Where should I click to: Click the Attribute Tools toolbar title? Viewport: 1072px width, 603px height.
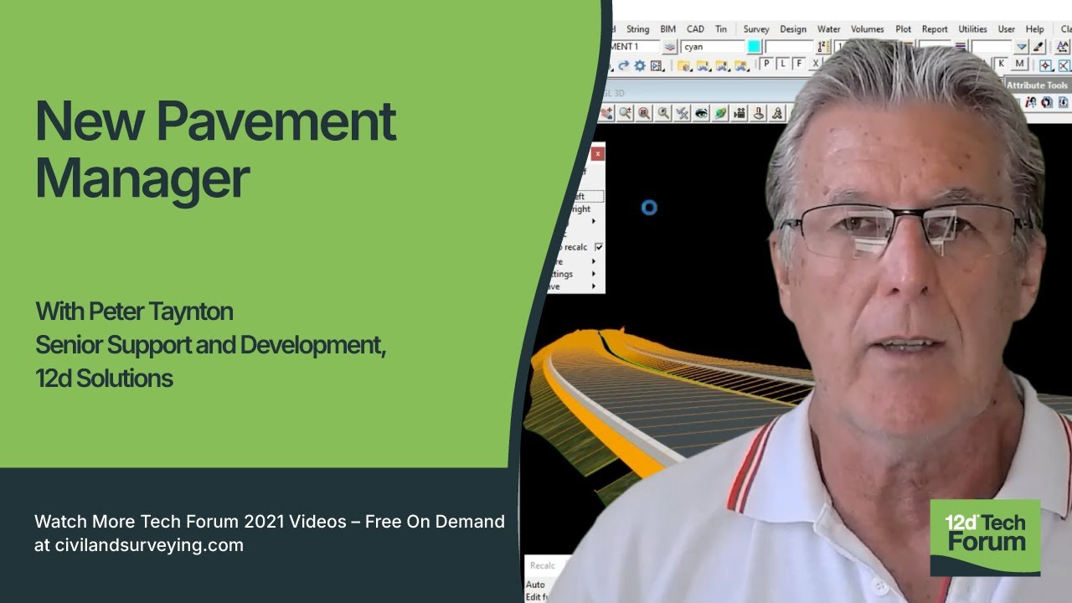click(1037, 85)
